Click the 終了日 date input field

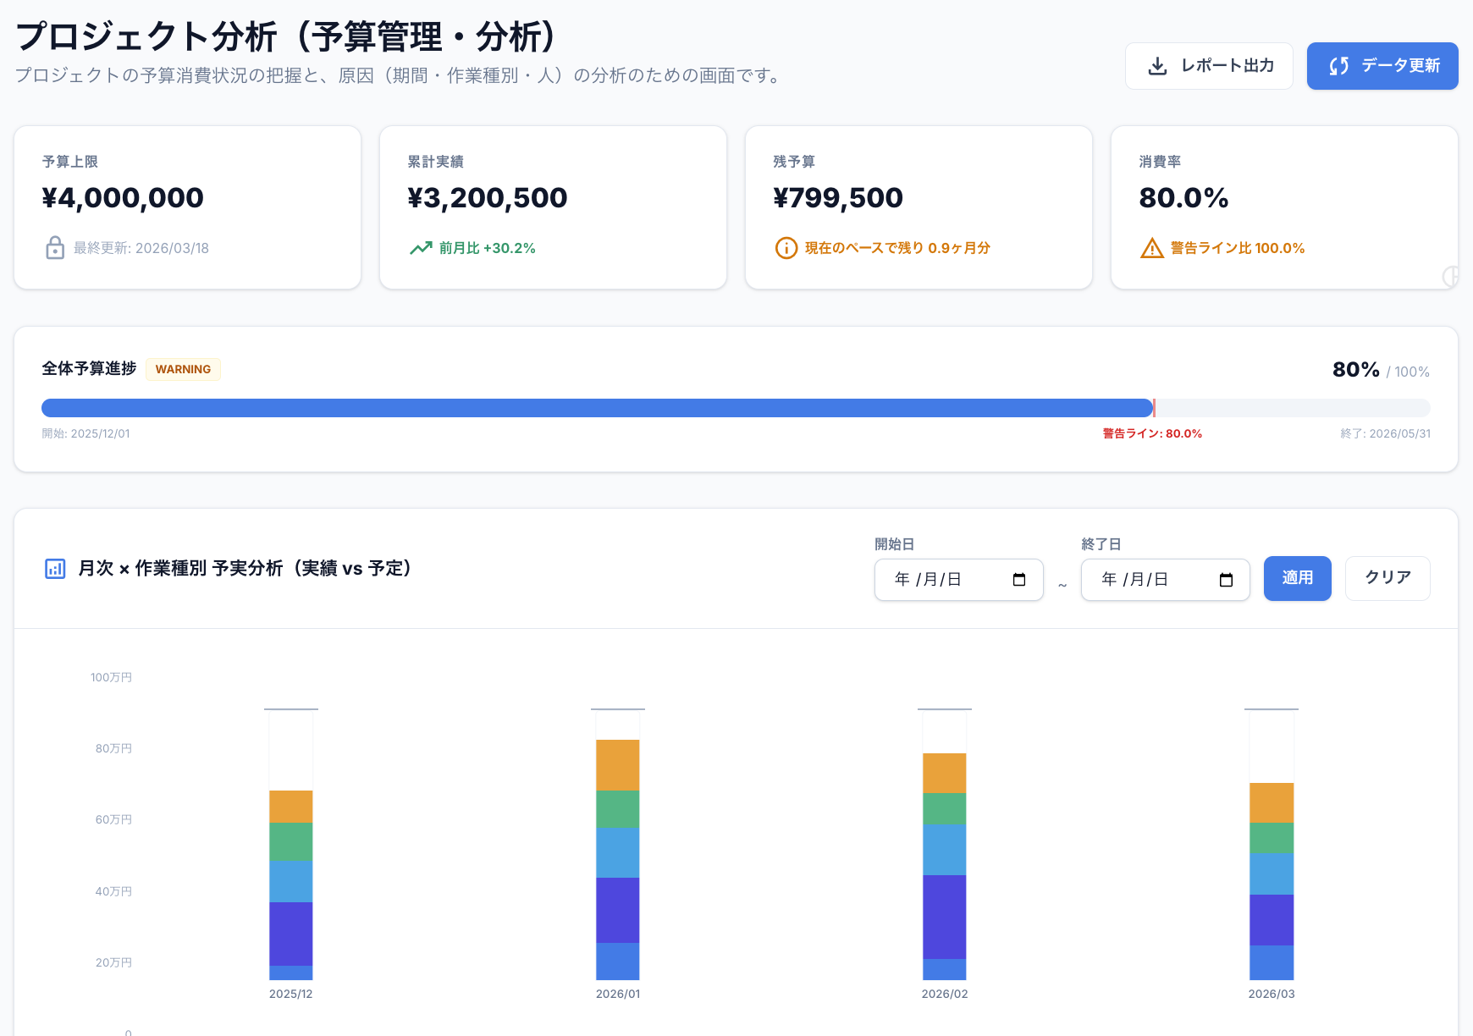(x=1146, y=580)
